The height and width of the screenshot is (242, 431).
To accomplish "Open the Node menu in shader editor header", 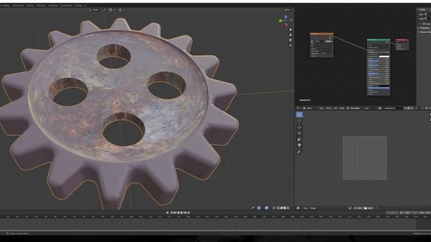I will pos(341,108).
